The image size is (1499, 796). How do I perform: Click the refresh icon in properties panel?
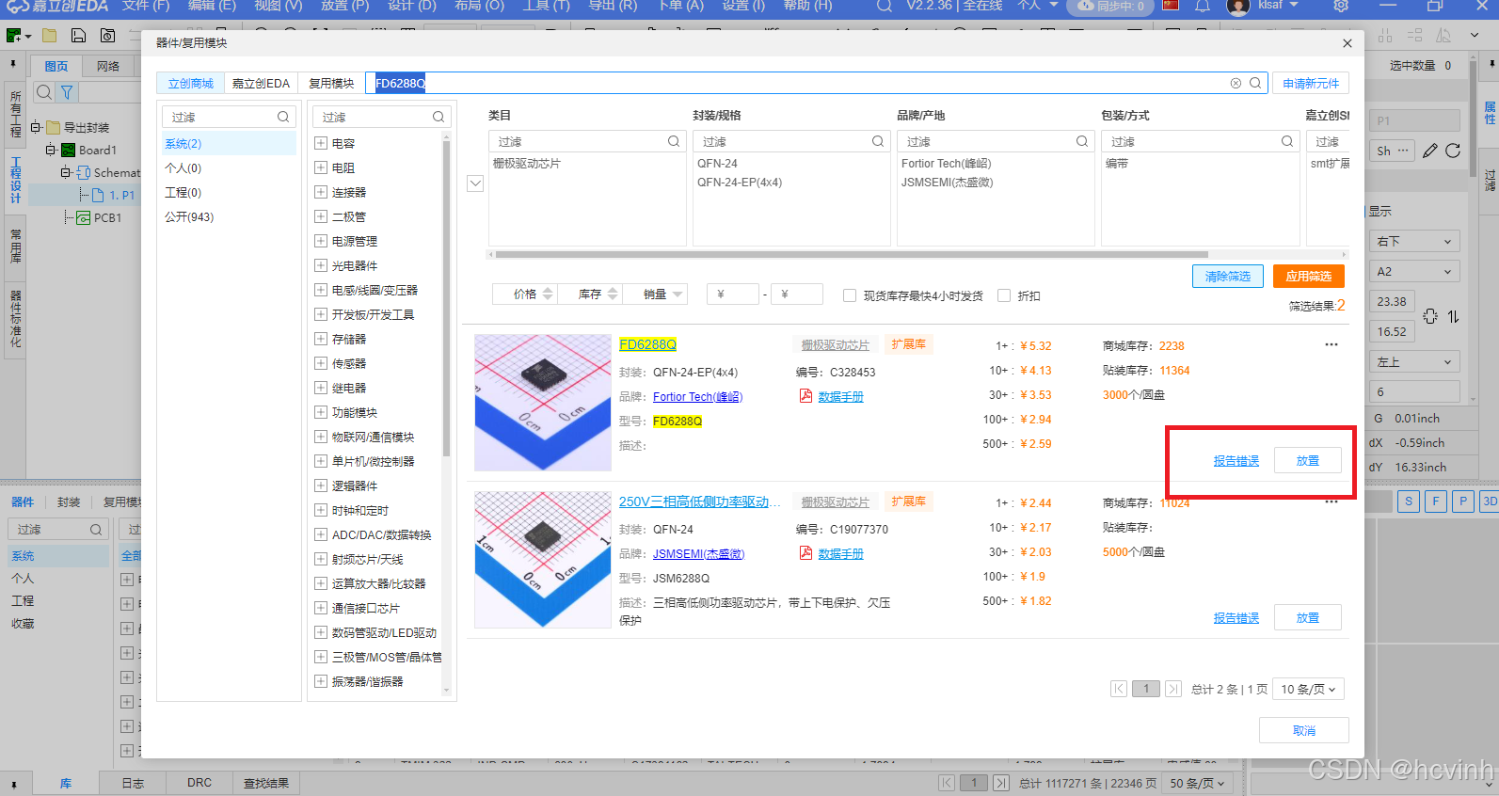point(1453,151)
